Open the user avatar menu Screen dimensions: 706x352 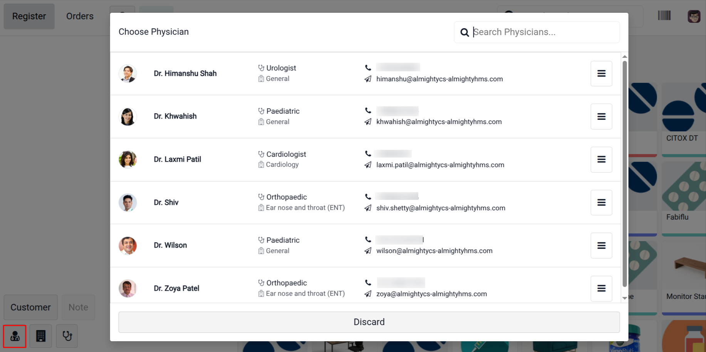tap(694, 16)
